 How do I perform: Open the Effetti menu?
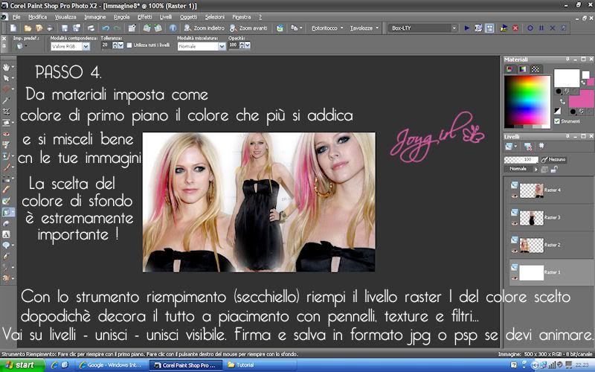[x=144, y=17]
